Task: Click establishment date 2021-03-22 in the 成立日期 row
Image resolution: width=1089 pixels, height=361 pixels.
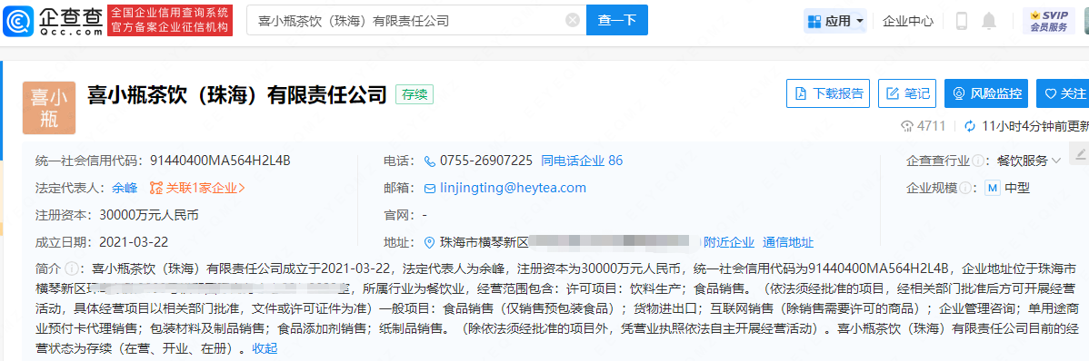Action: click(134, 242)
